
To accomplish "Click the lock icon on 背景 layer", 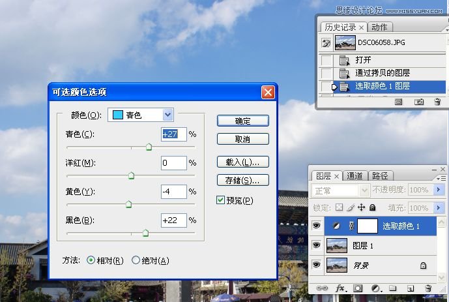I will tap(423, 265).
